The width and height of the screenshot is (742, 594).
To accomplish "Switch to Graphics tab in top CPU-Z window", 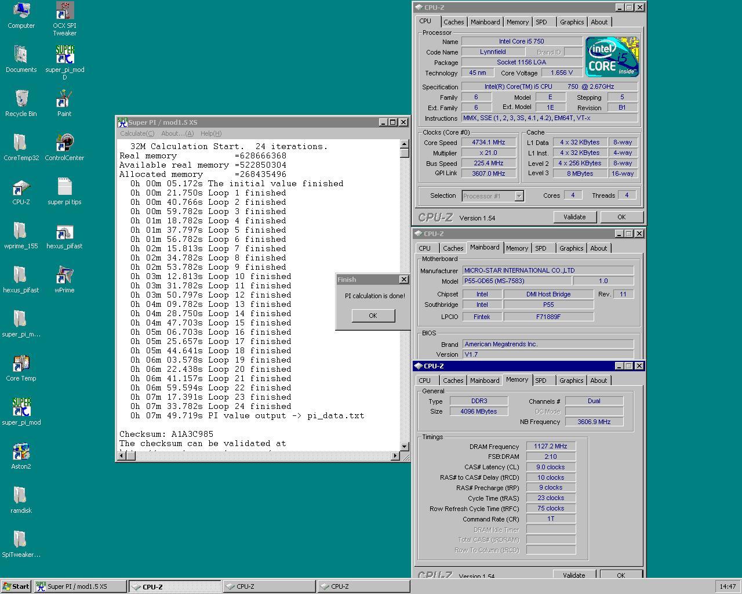I will point(572,22).
